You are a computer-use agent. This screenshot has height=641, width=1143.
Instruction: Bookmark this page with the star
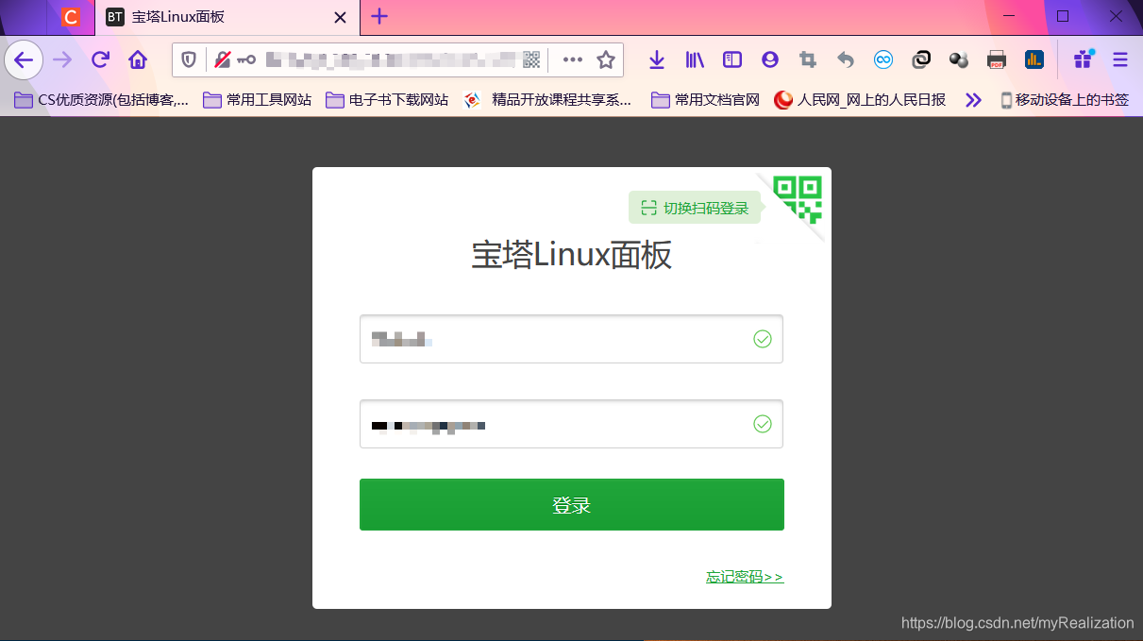click(x=606, y=60)
